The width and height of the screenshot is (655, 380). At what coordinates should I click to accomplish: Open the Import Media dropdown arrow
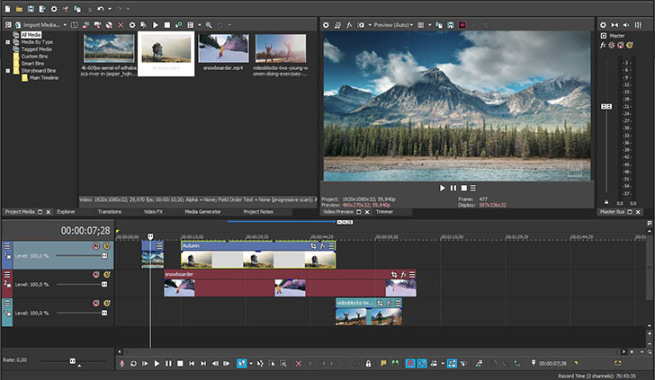point(65,25)
